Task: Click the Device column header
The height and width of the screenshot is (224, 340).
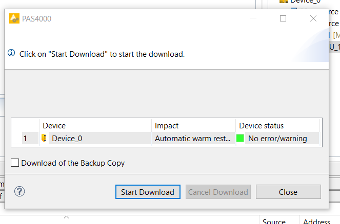Action: tap(95, 126)
